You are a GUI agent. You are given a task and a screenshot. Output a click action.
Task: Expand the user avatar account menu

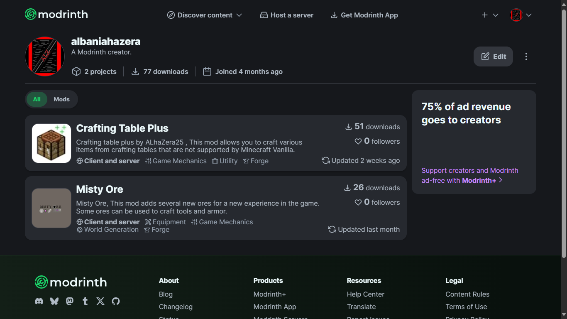point(521,15)
